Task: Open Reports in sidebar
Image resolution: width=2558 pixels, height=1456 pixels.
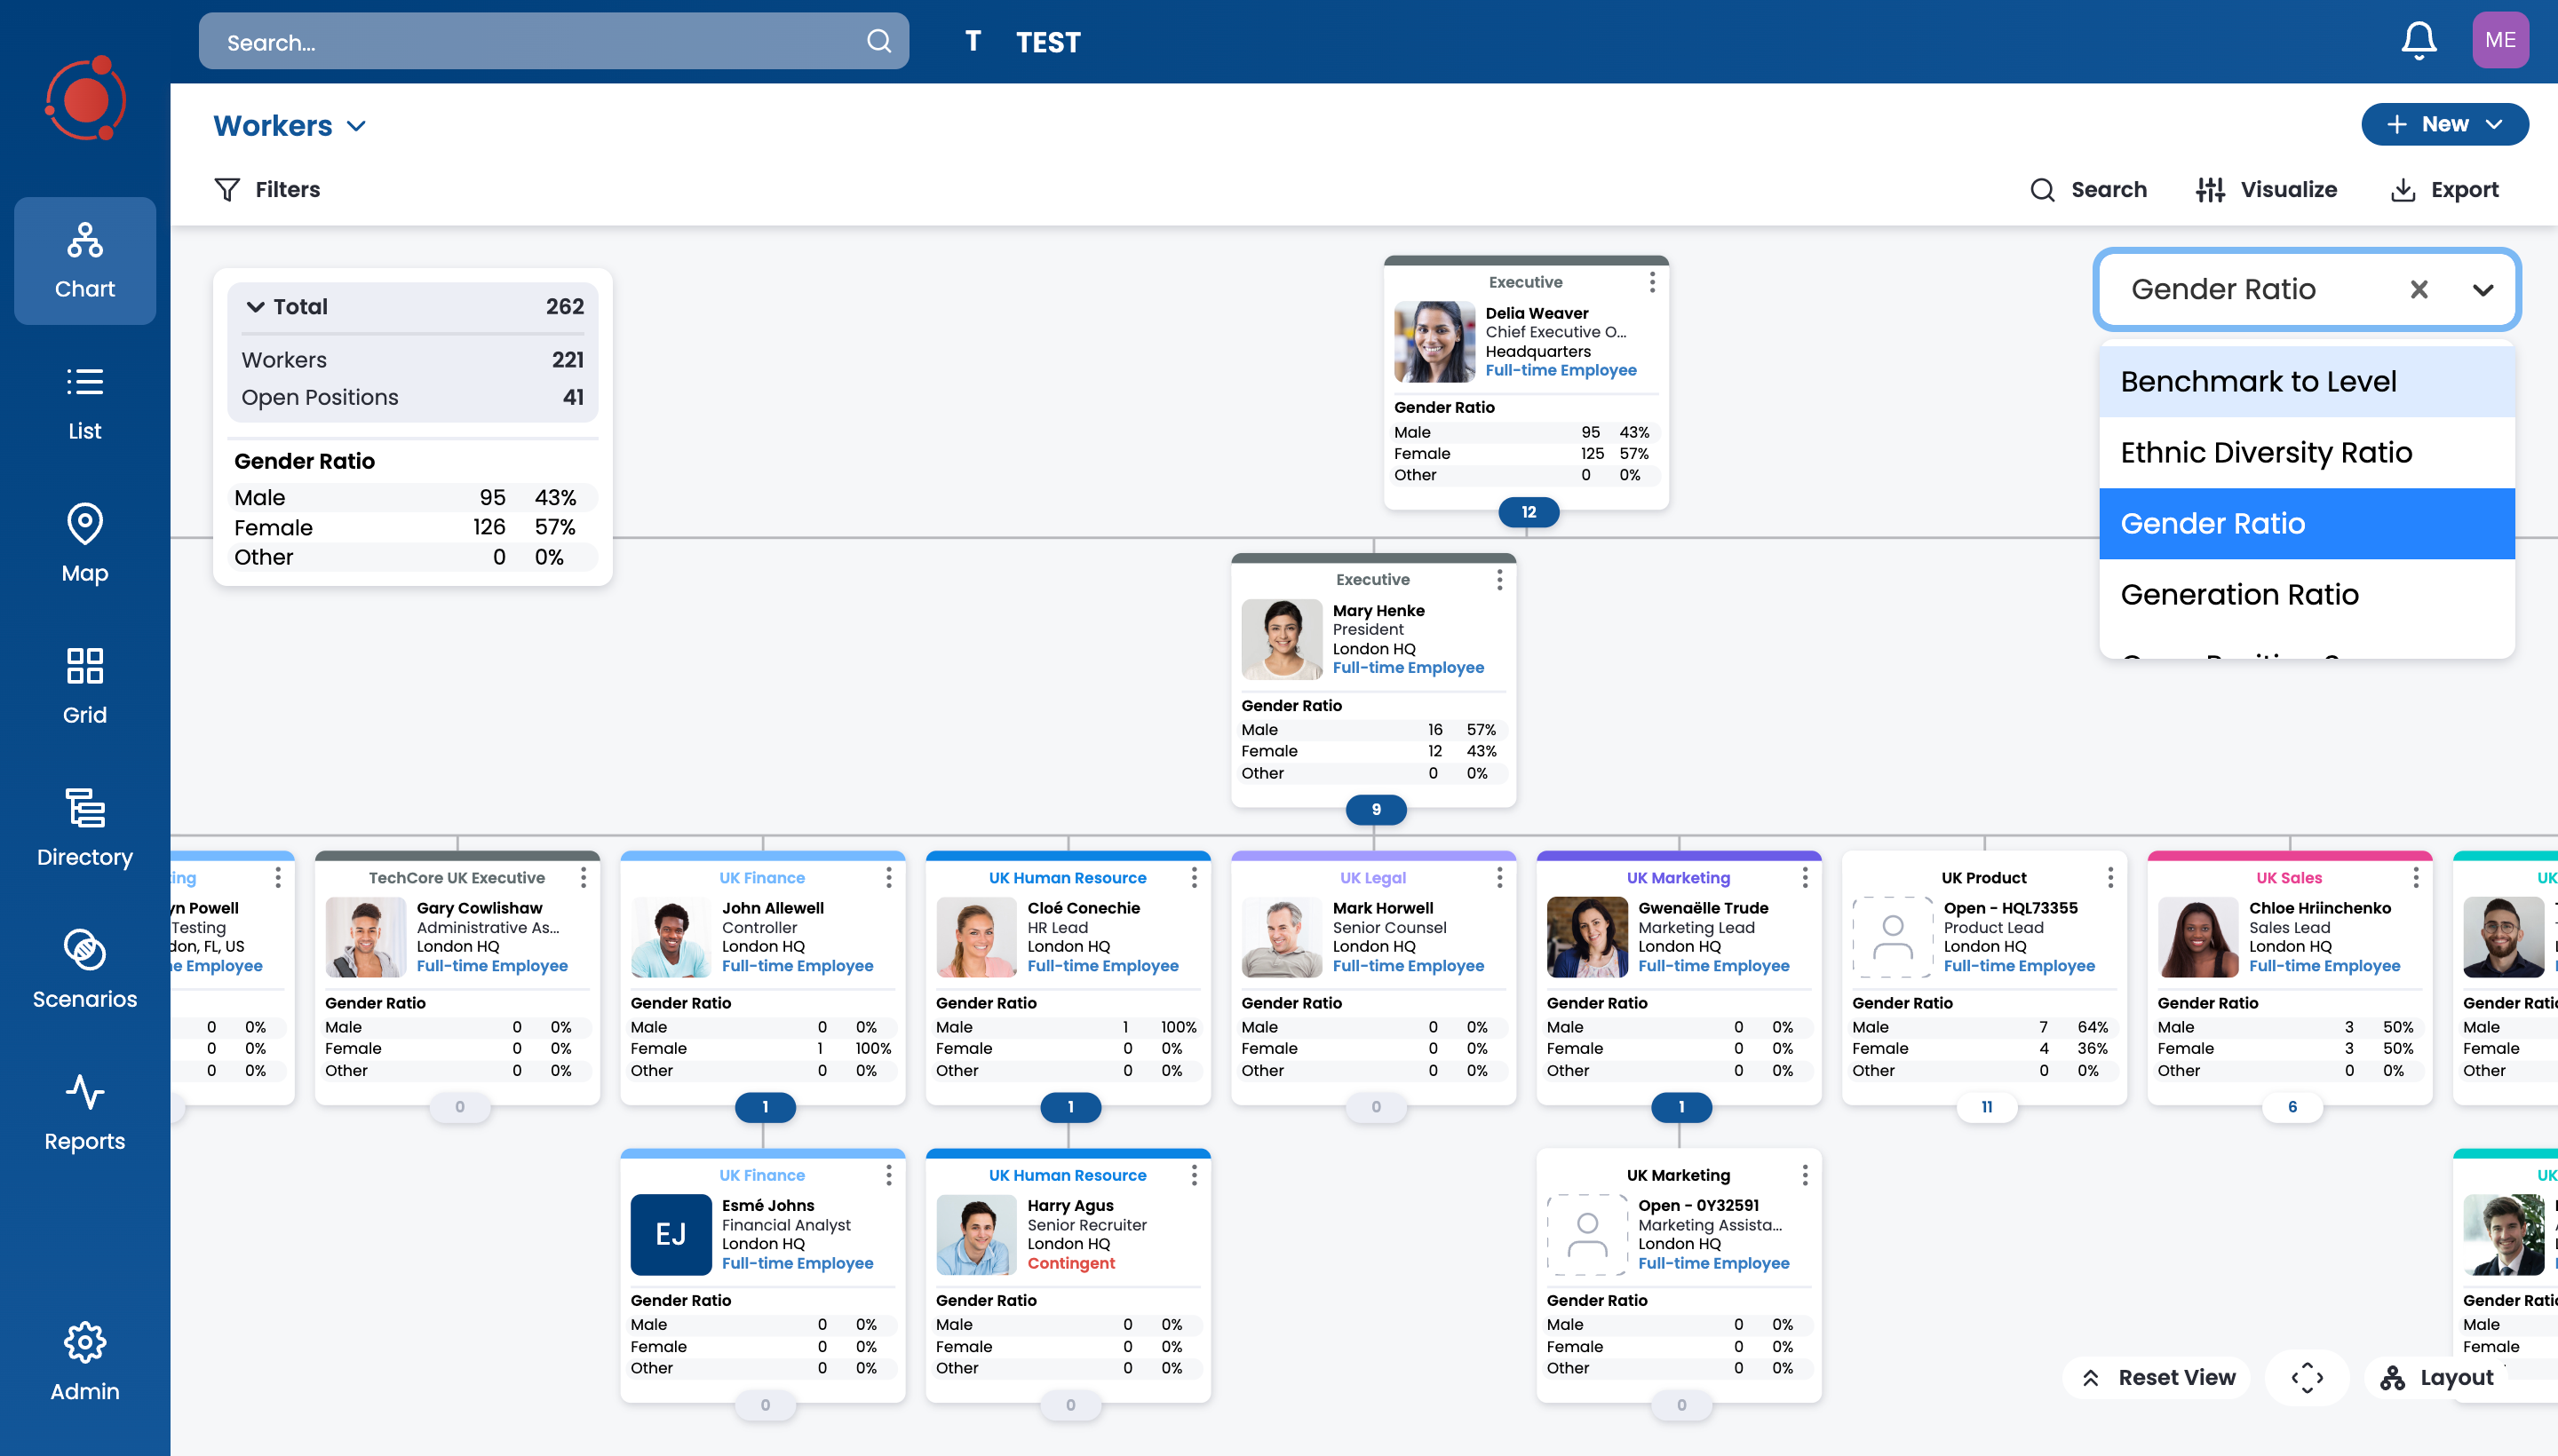Action: [85, 1113]
